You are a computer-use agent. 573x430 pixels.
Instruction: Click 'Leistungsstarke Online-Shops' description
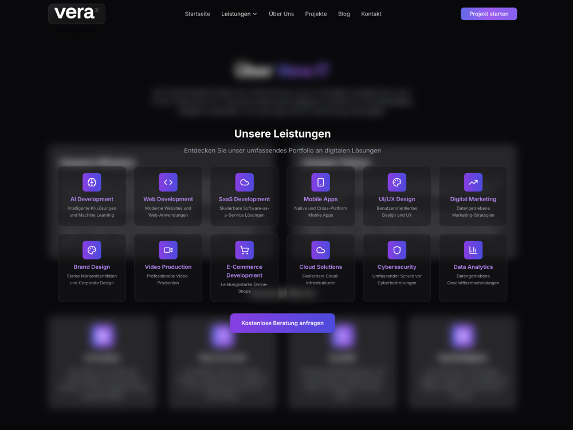tap(245, 288)
